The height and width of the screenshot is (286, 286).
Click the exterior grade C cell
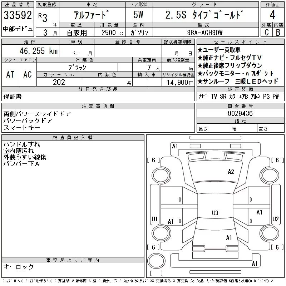pos(266,32)
